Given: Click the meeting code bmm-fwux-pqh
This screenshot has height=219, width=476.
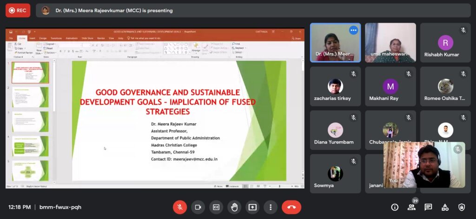Looking at the screenshot, I should pos(60,207).
